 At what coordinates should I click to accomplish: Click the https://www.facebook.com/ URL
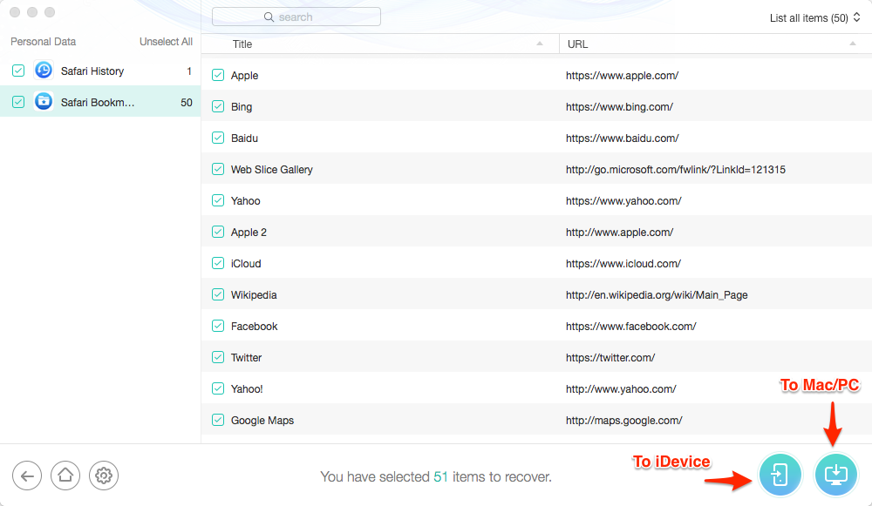(631, 327)
